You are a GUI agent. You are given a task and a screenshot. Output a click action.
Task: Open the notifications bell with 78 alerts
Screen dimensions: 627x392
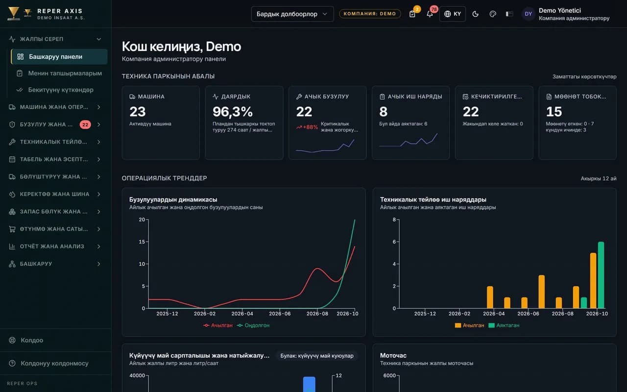point(430,14)
